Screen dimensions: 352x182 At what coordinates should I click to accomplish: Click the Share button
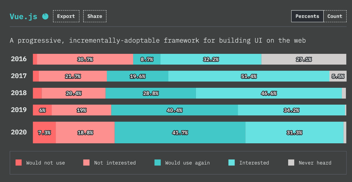(95, 16)
